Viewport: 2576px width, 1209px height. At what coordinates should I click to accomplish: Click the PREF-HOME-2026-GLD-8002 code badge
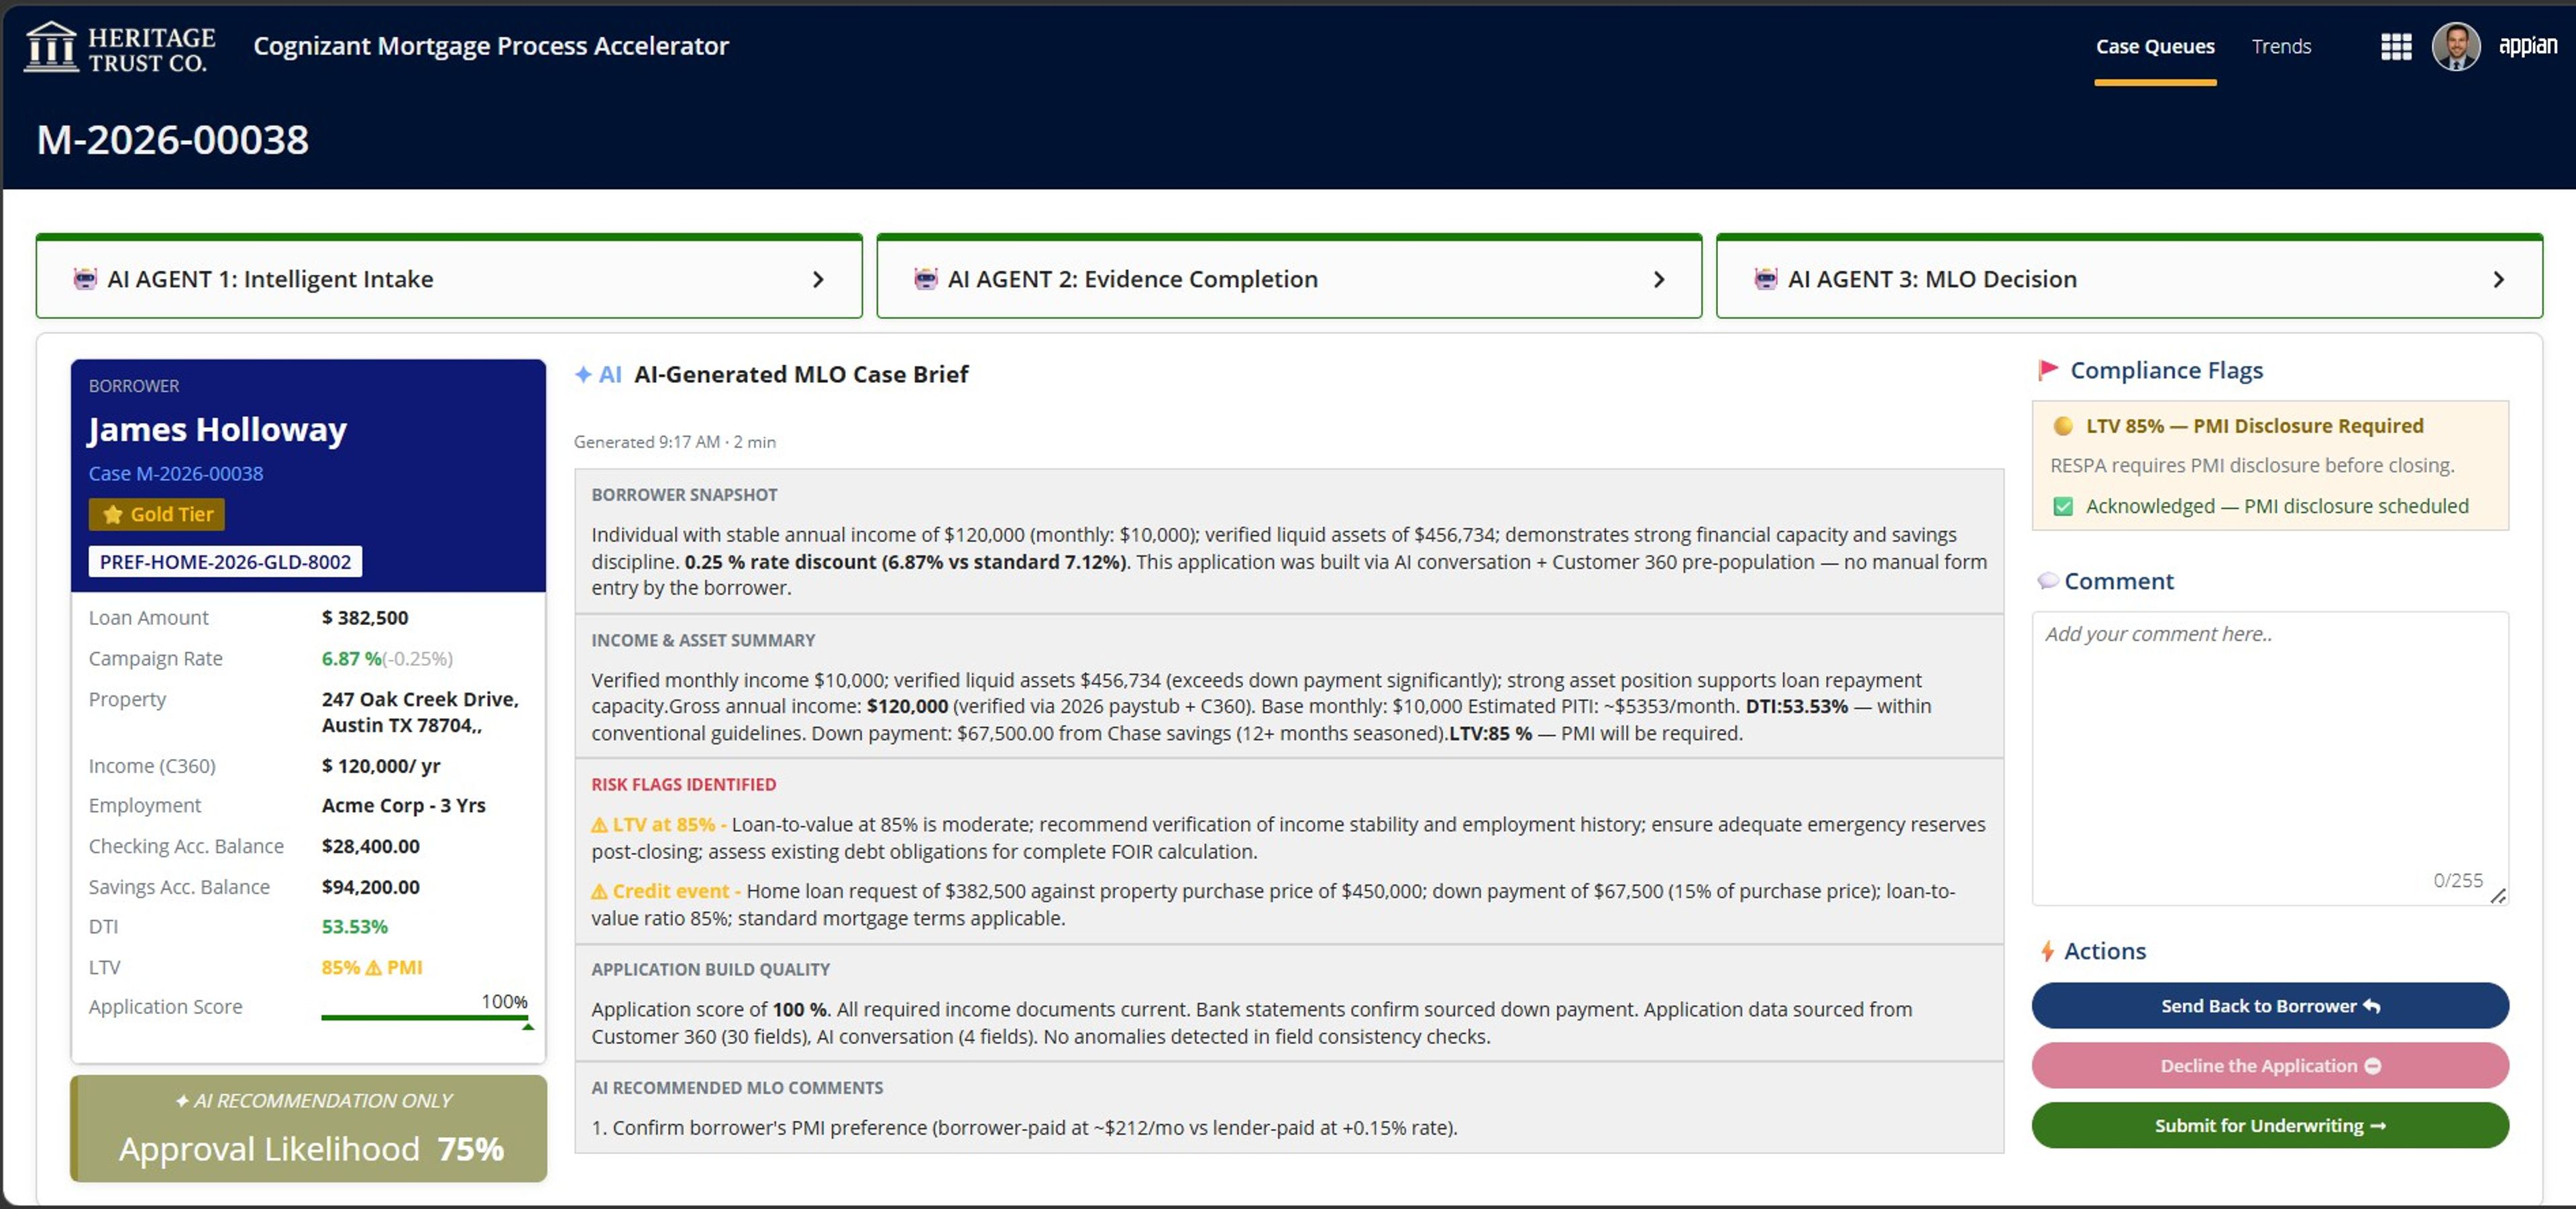(225, 561)
